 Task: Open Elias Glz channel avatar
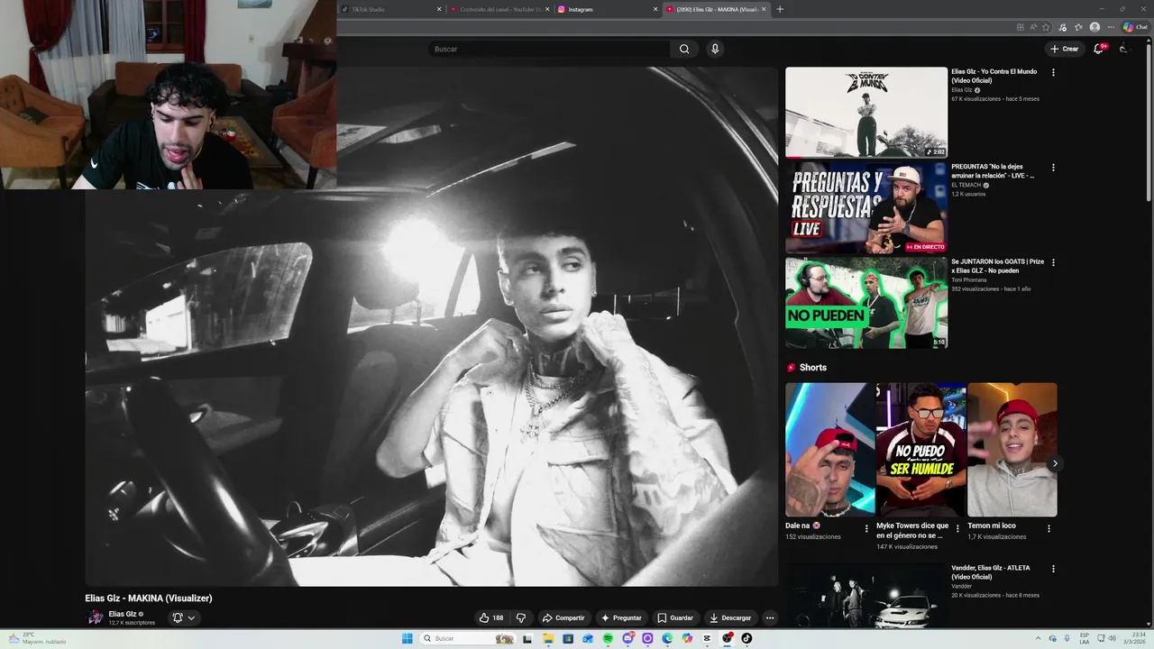95,617
